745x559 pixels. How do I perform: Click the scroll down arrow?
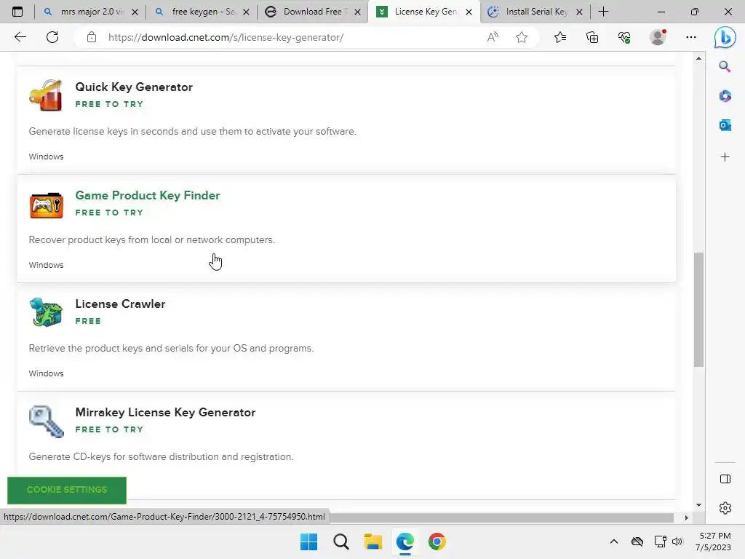click(698, 505)
